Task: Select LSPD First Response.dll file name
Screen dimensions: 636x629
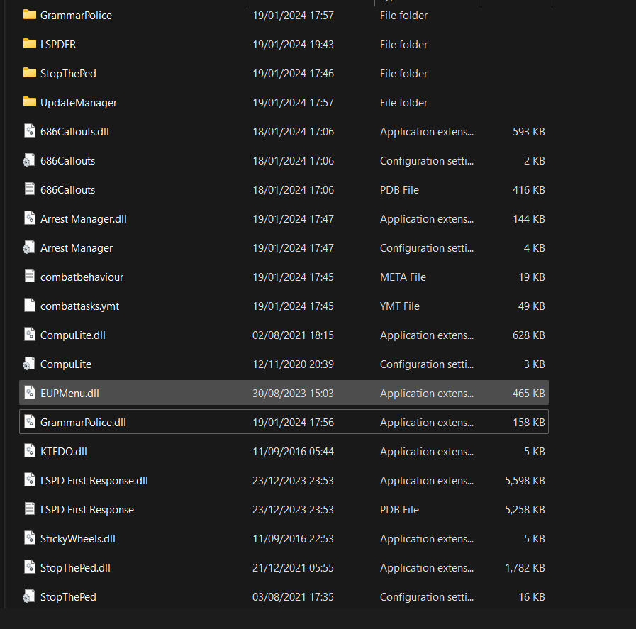Action: (94, 480)
